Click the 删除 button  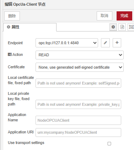[12, 16]
